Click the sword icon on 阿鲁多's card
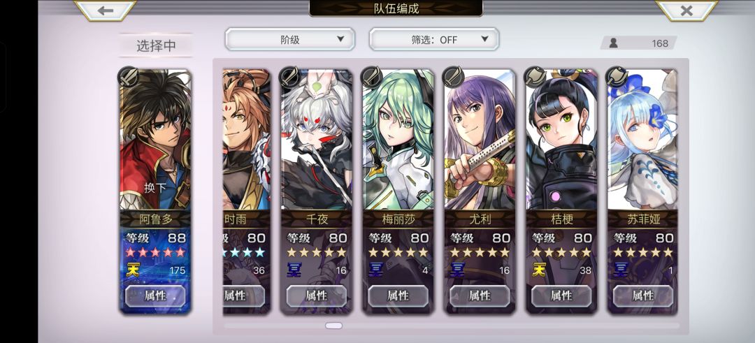The image size is (755, 343). coord(129,77)
